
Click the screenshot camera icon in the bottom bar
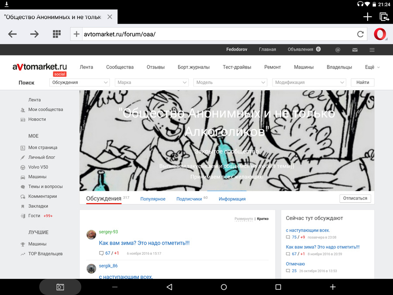(x=60, y=287)
